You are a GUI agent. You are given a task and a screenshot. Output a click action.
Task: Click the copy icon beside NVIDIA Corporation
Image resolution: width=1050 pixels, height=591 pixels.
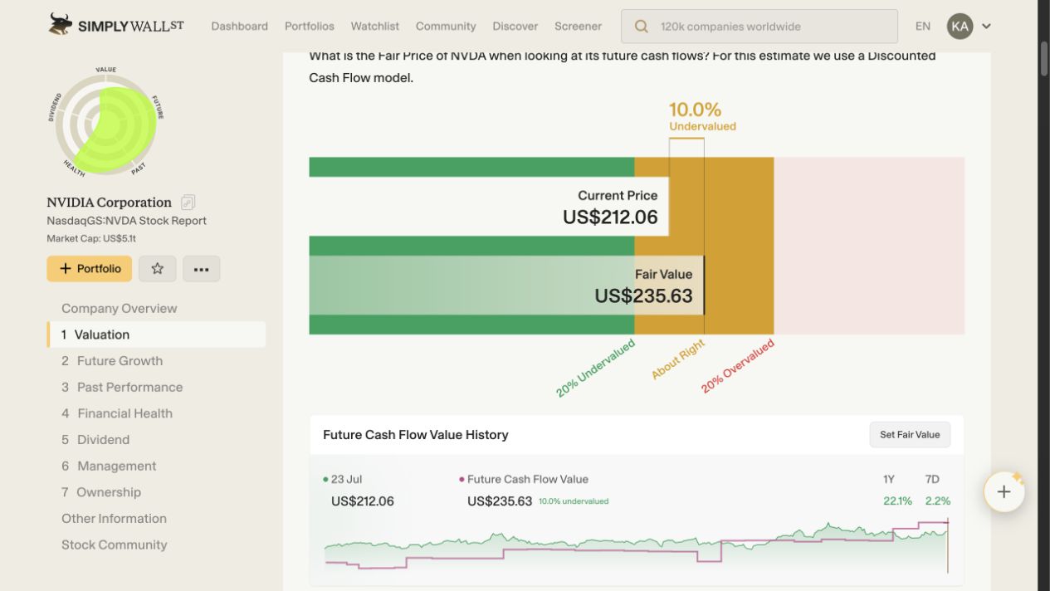tap(188, 202)
